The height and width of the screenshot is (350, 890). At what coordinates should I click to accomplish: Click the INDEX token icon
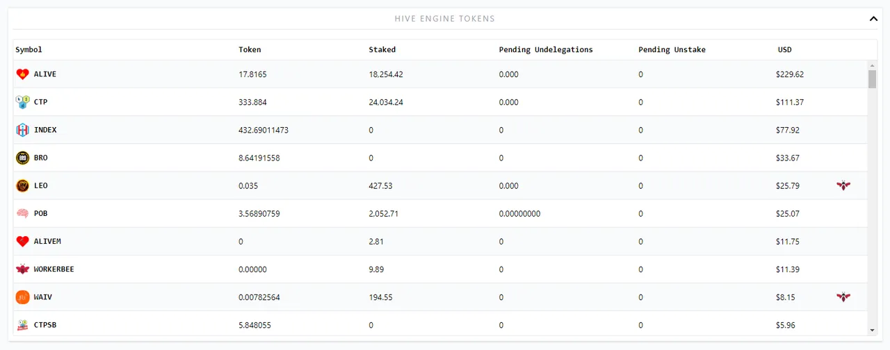point(22,130)
